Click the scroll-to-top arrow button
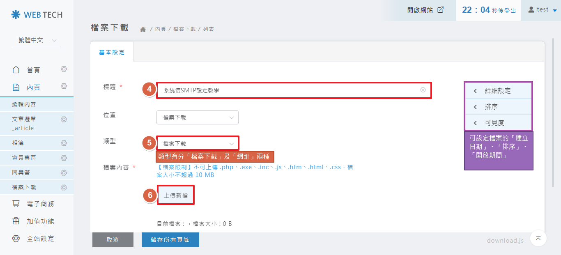 tap(538, 238)
